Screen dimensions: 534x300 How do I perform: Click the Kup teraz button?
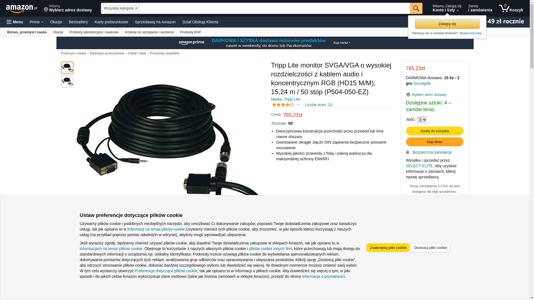point(435,142)
